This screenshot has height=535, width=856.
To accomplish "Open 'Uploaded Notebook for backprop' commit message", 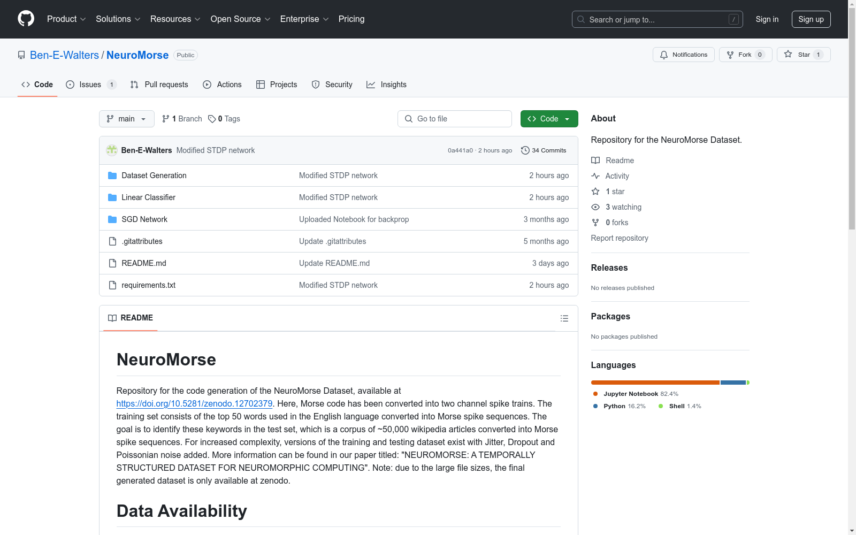I will point(354,219).
